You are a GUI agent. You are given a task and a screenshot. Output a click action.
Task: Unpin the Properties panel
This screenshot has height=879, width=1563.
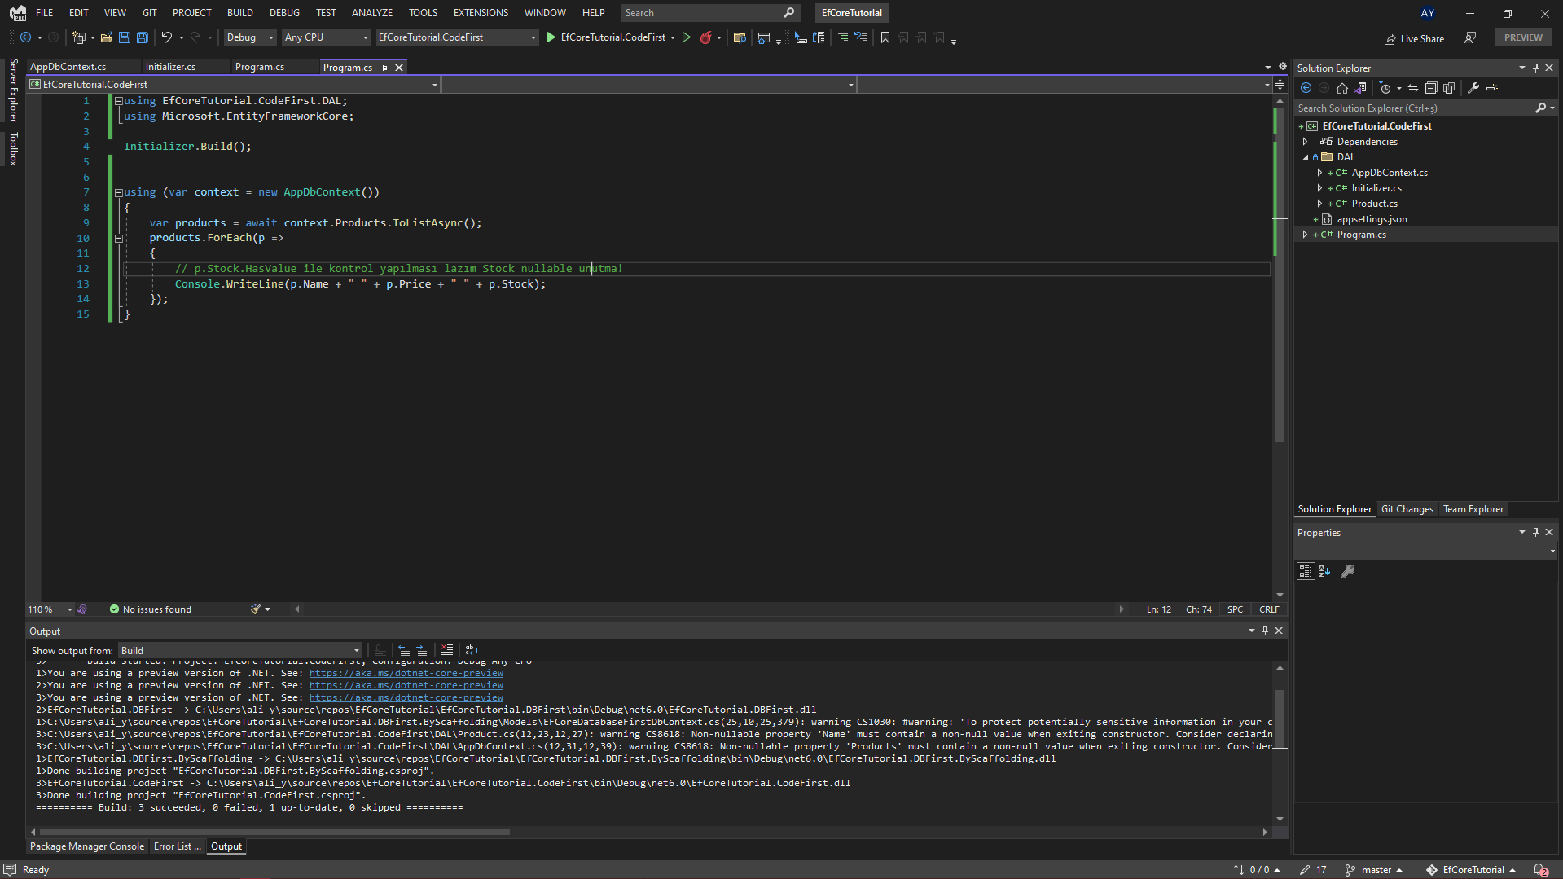1535,532
